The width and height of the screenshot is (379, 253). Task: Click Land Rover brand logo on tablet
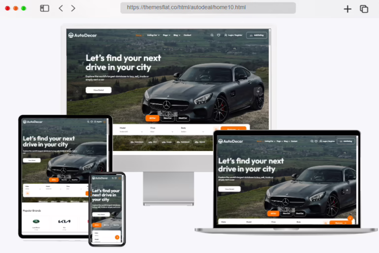[x=36, y=221]
